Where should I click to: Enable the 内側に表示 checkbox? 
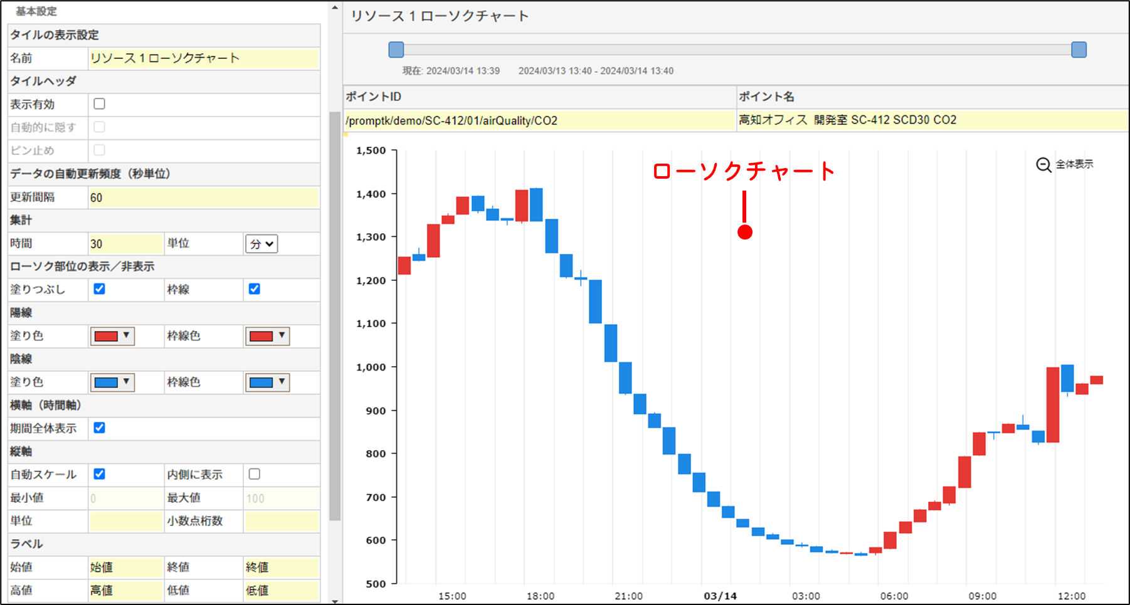(x=254, y=475)
